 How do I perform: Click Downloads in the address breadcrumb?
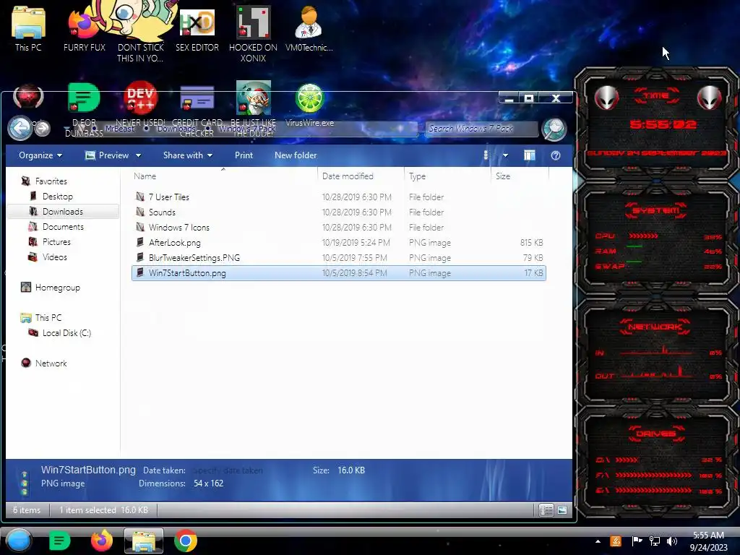pos(176,129)
